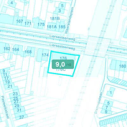Select house number 19

coord(7,82)
